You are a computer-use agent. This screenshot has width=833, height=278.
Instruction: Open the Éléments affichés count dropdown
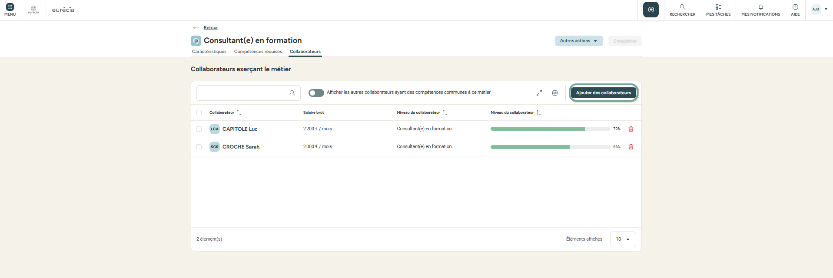click(623, 239)
